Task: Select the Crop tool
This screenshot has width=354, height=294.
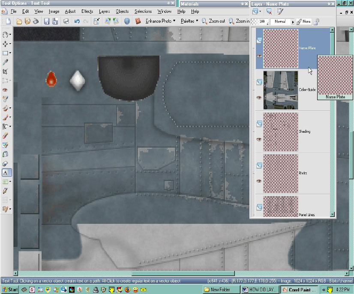Action: [x=5, y=71]
